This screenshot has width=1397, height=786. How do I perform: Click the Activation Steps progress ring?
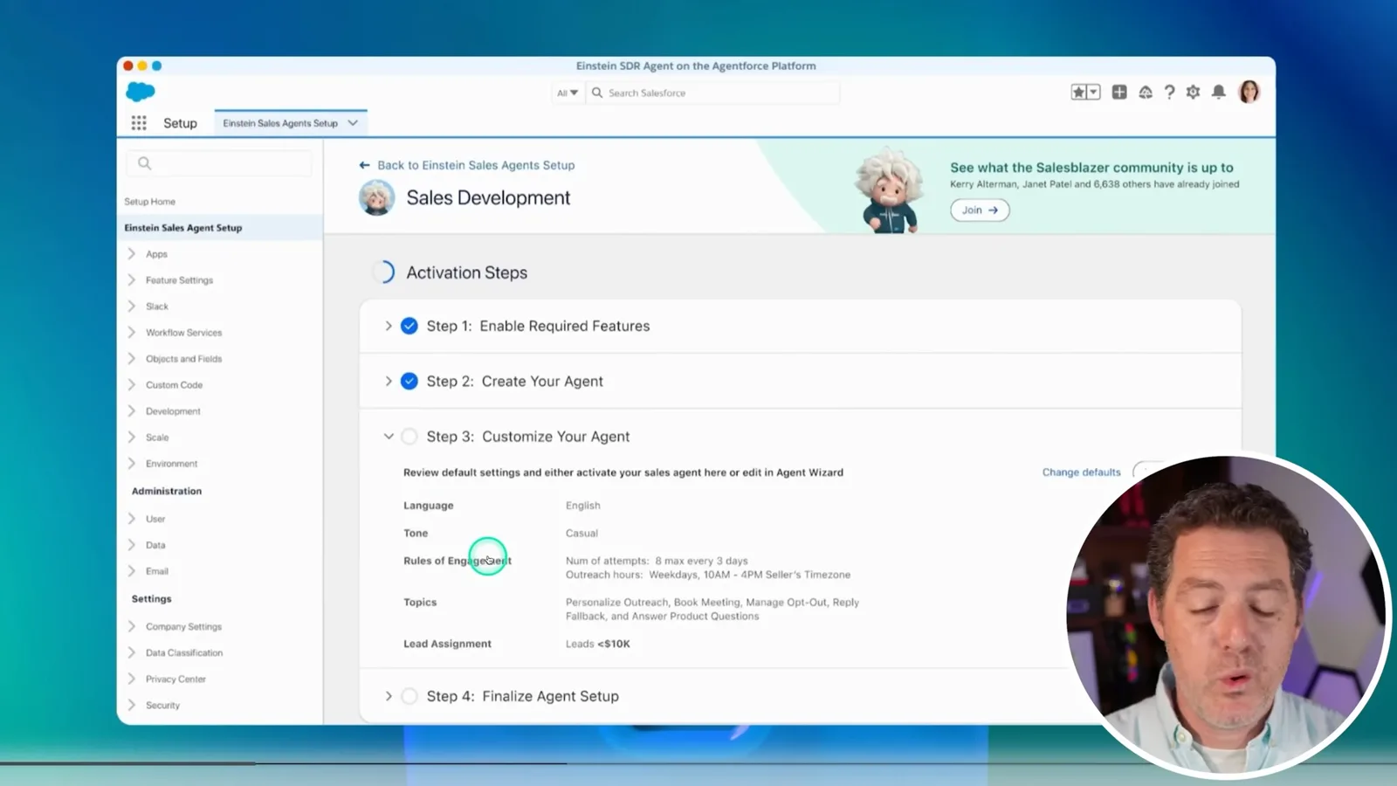384,272
